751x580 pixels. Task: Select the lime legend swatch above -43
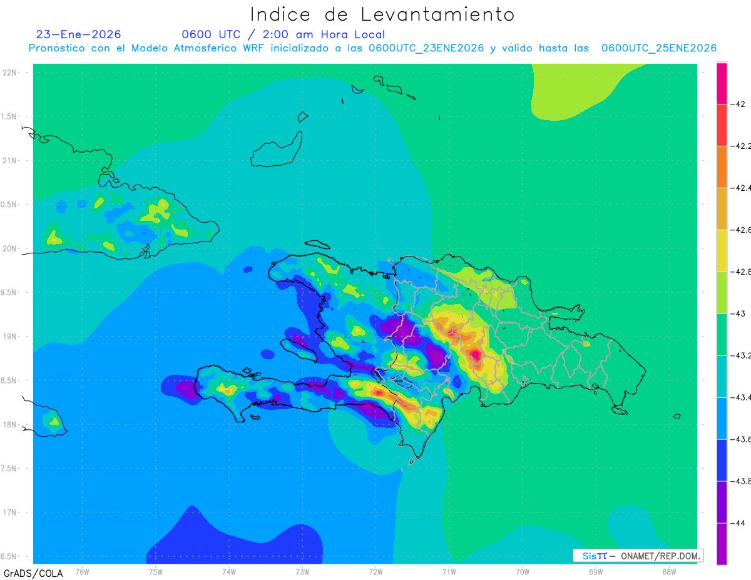(722, 293)
